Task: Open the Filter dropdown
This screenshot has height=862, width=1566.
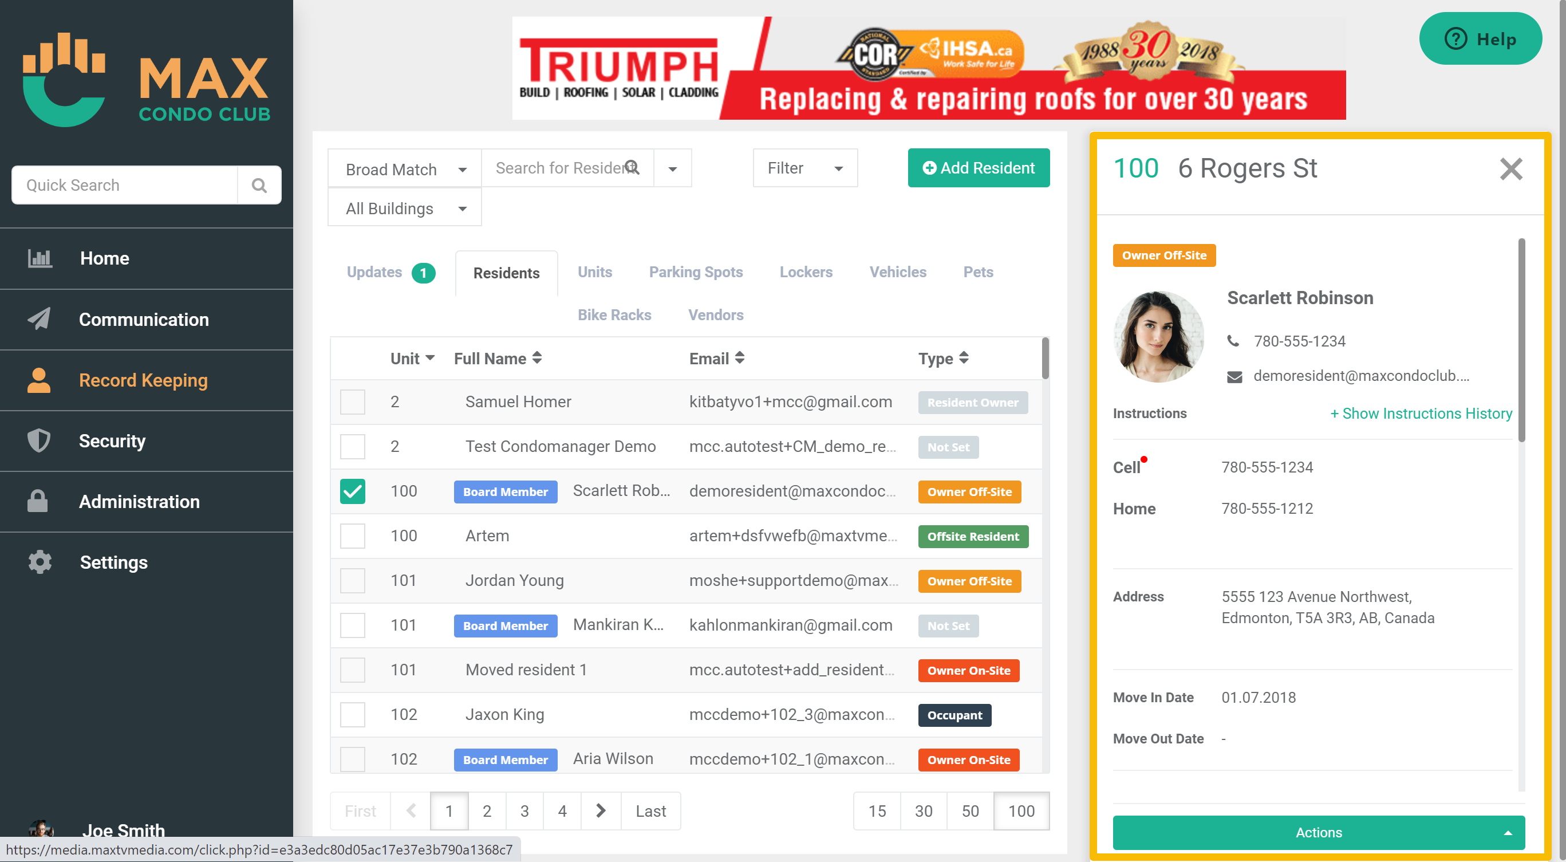Action: [804, 168]
